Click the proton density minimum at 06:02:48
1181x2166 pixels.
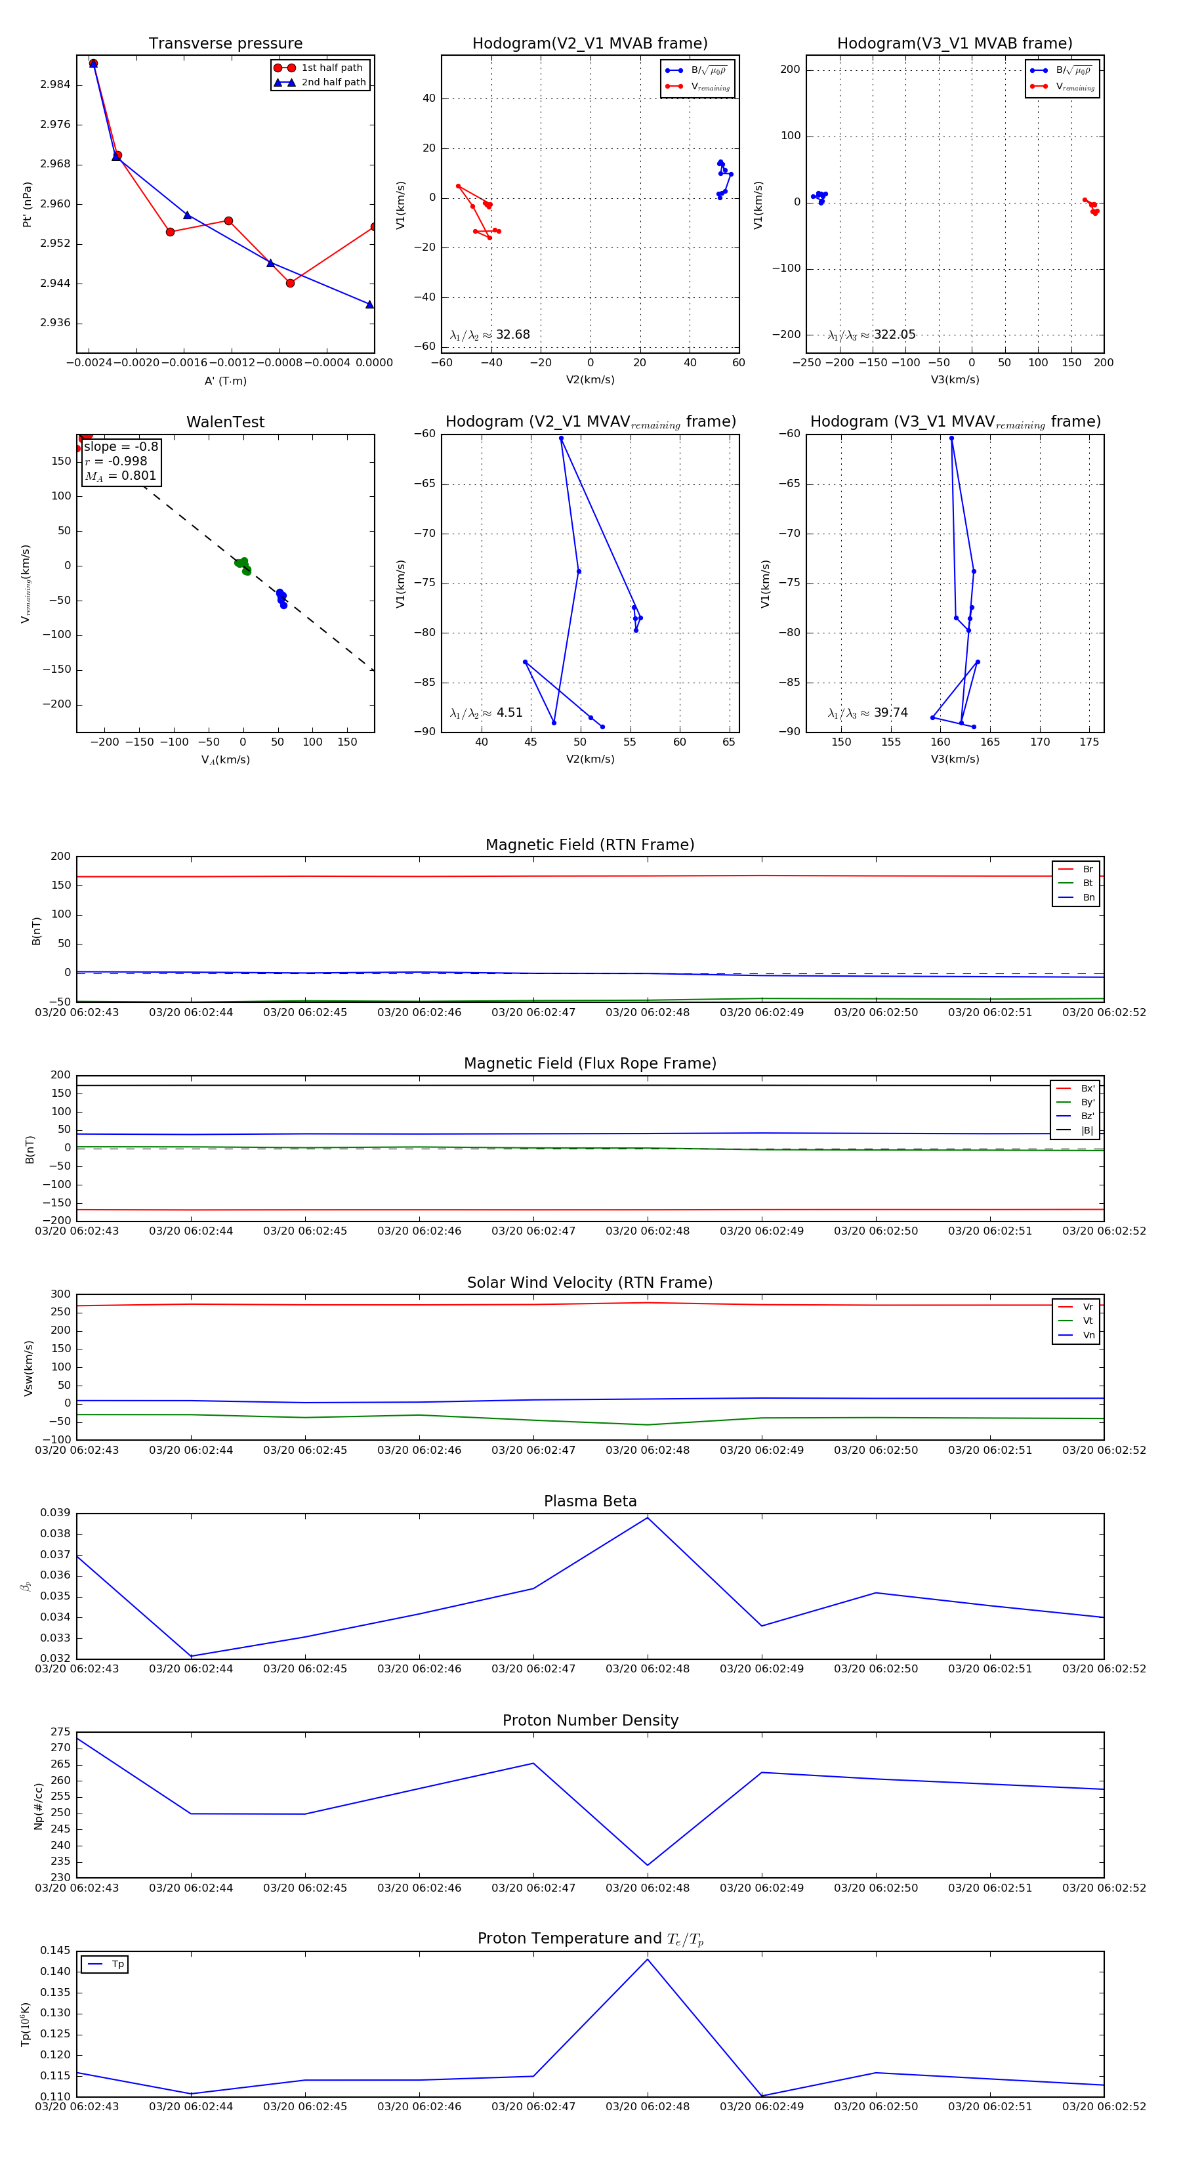[647, 1865]
